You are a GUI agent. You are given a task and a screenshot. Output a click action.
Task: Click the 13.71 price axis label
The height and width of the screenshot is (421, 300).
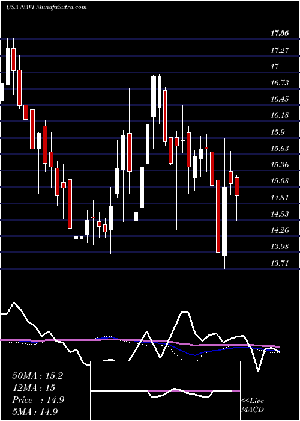[x=280, y=263]
